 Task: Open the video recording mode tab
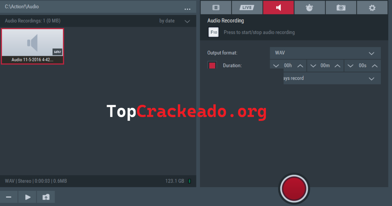(x=216, y=8)
